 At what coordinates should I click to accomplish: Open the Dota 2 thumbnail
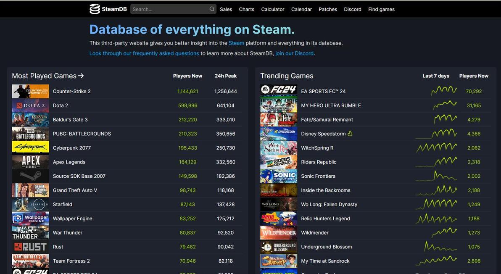click(30, 105)
